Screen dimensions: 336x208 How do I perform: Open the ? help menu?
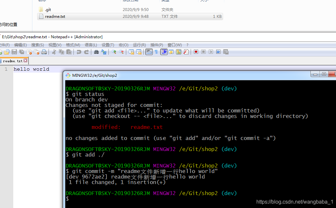(187, 45)
